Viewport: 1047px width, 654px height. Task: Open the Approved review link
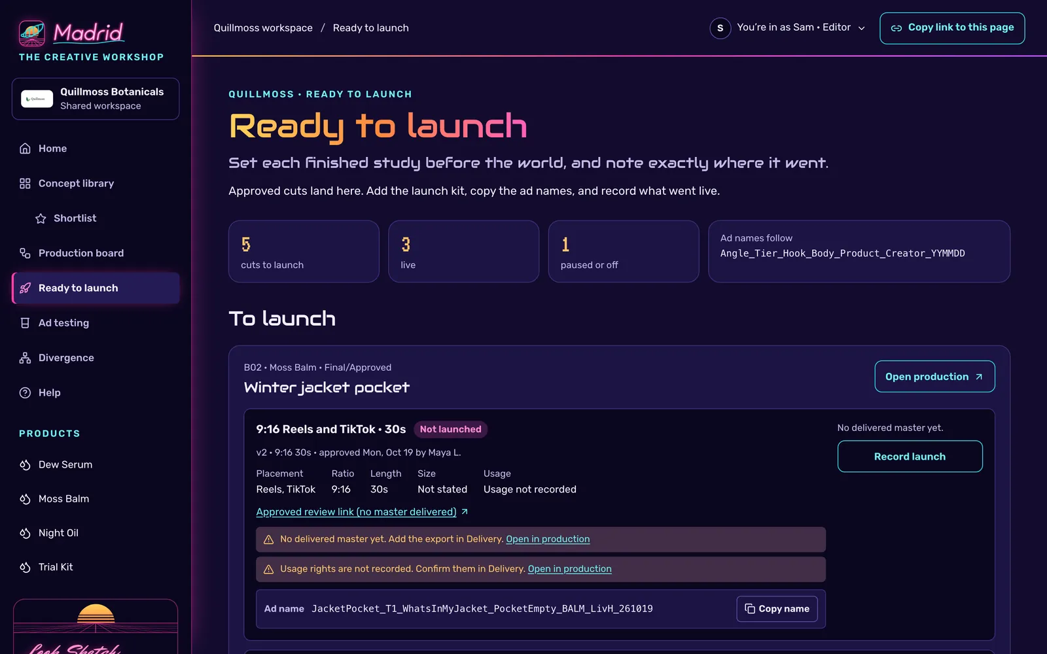point(362,512)
